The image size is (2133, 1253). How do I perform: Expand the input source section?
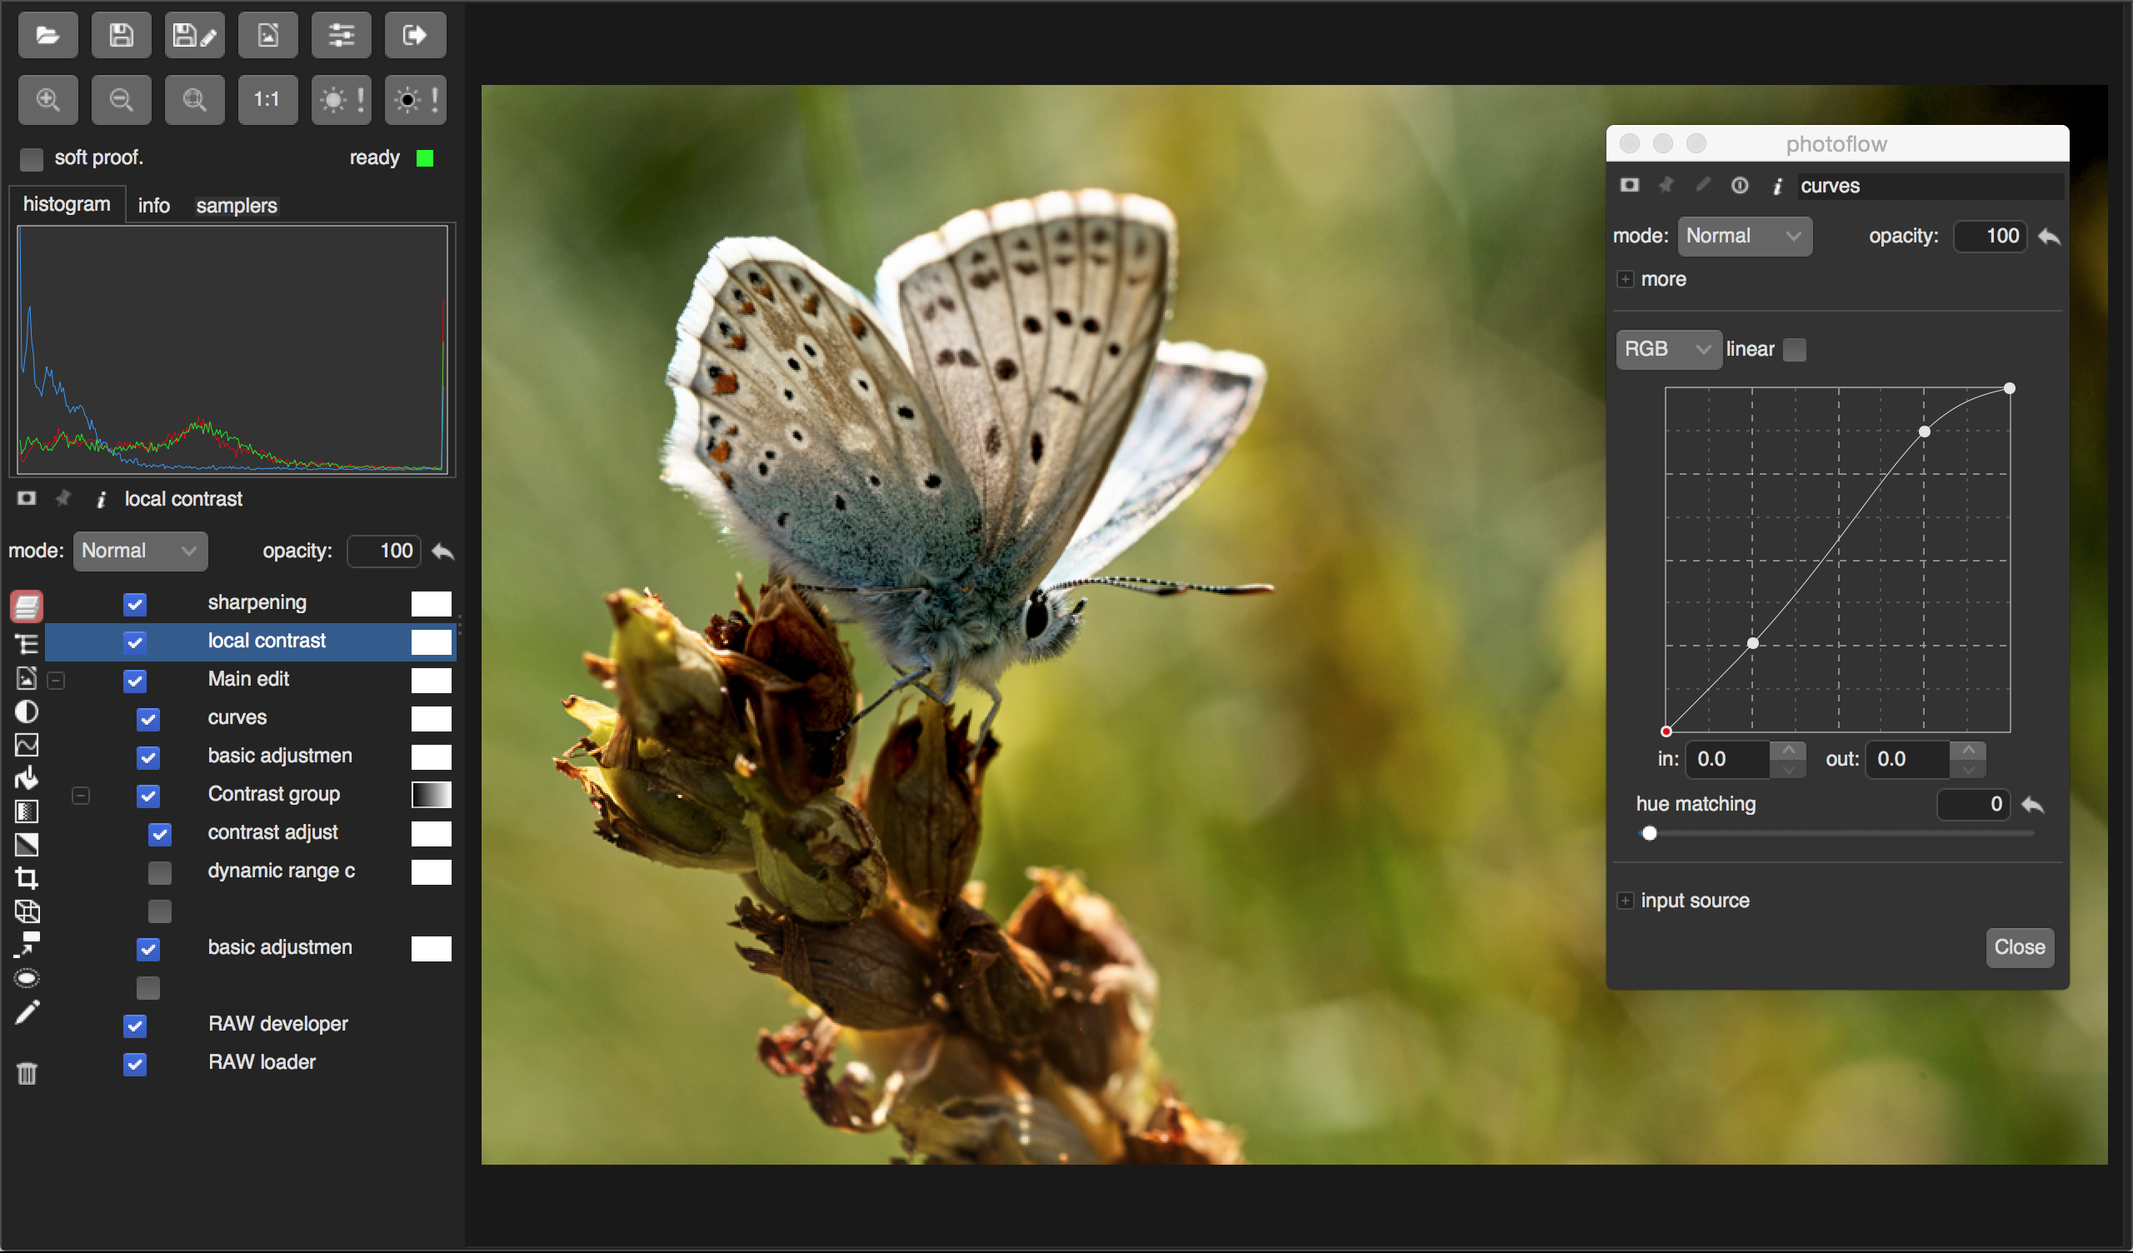(1624, 901)
